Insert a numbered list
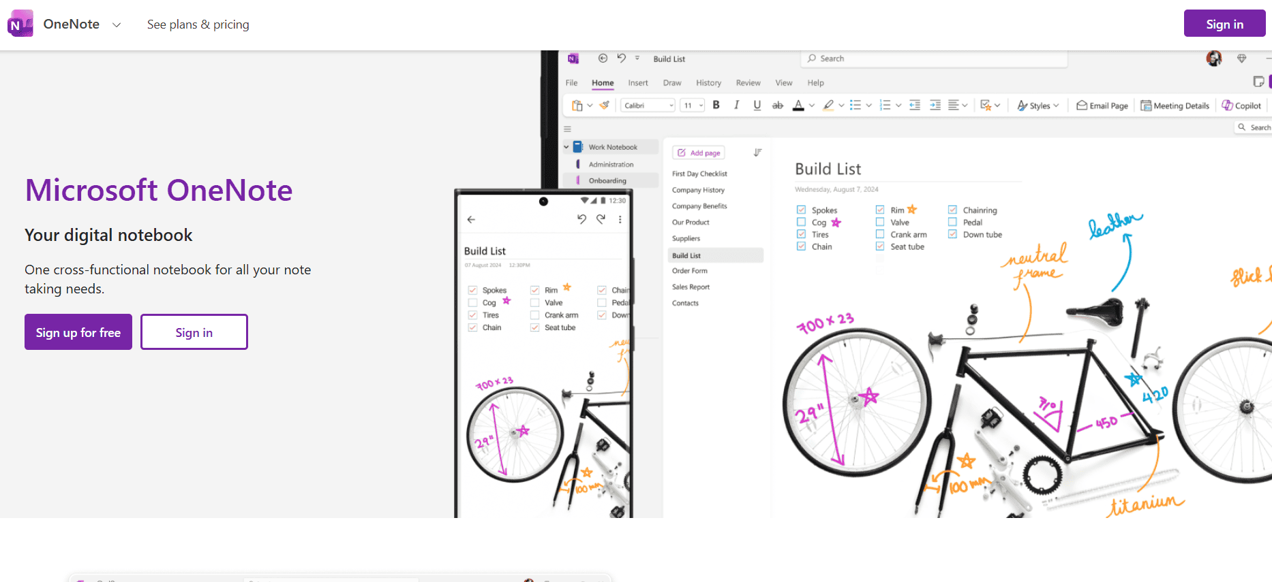Image resolution: width=1272 pixels, height=582 pixels. point(885,105)
